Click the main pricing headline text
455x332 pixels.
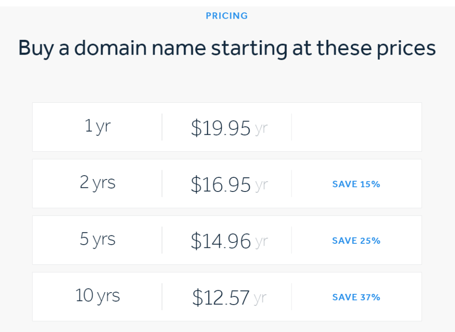pos(227,48)
